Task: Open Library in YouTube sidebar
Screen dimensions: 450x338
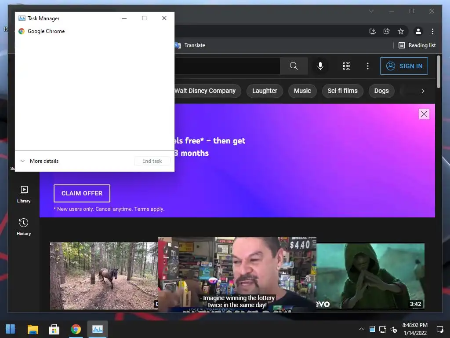Action: tap(24, 194)
